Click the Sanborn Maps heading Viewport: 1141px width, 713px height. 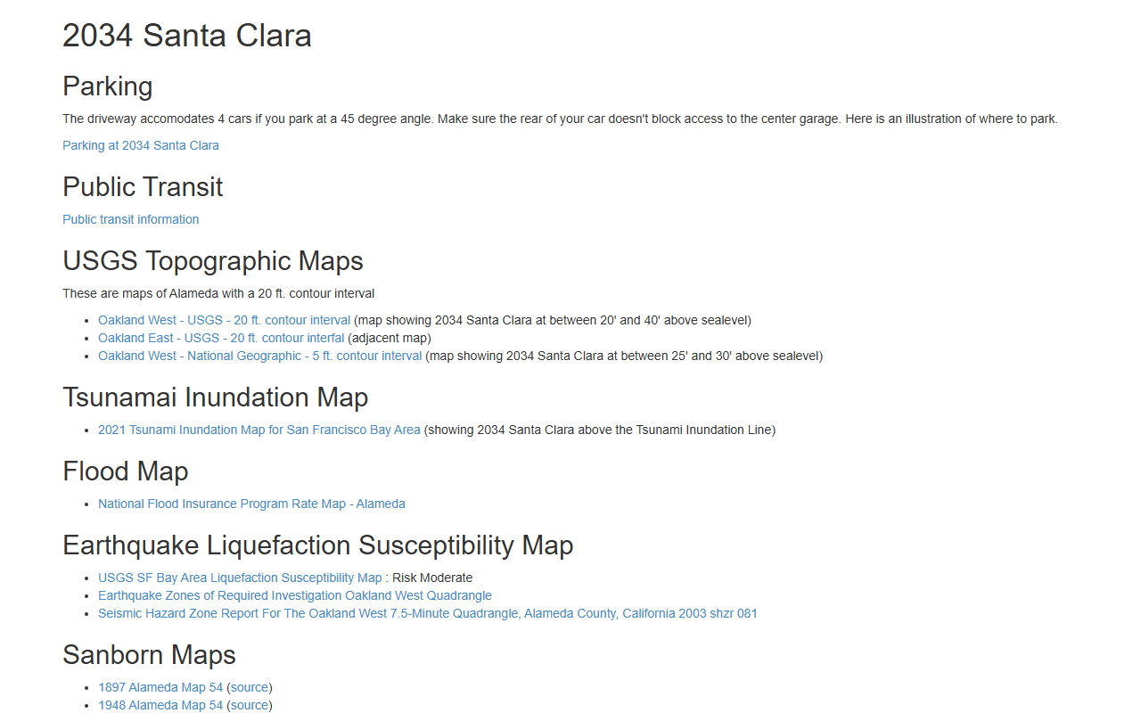pos(150,655)
